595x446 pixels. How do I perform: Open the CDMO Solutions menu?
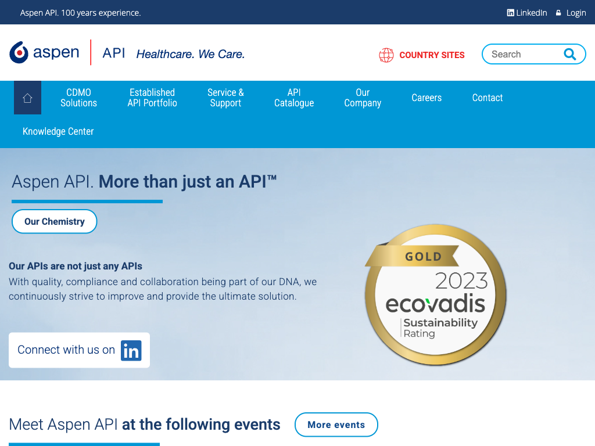pyautogui.click(x=78, y=98)
